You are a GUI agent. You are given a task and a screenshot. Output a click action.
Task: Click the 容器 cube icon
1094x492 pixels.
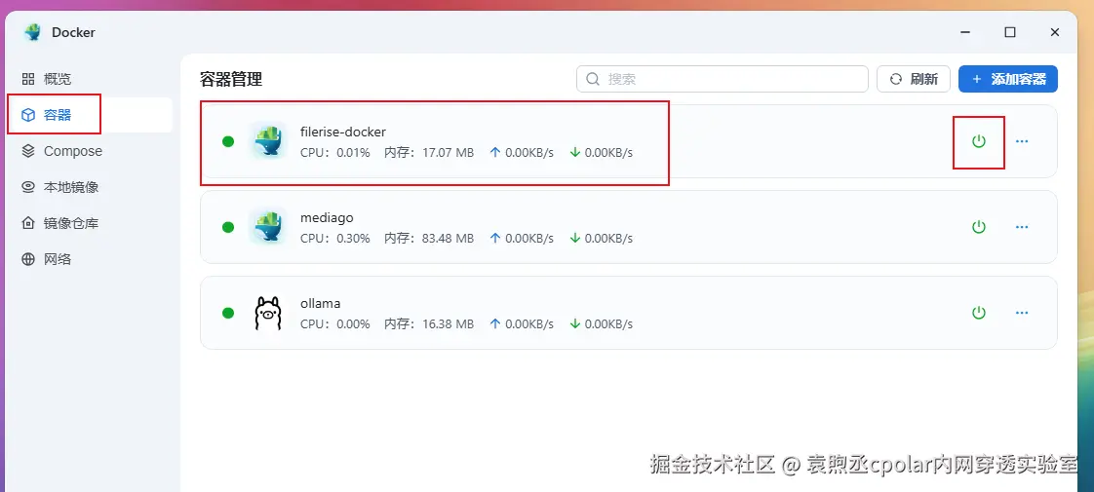(x=28, y=115)
